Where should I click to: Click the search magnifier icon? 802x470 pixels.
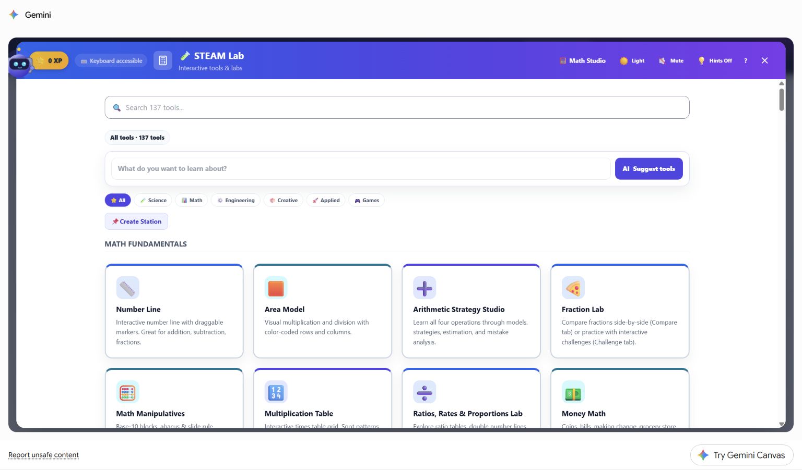pos(117,108)
